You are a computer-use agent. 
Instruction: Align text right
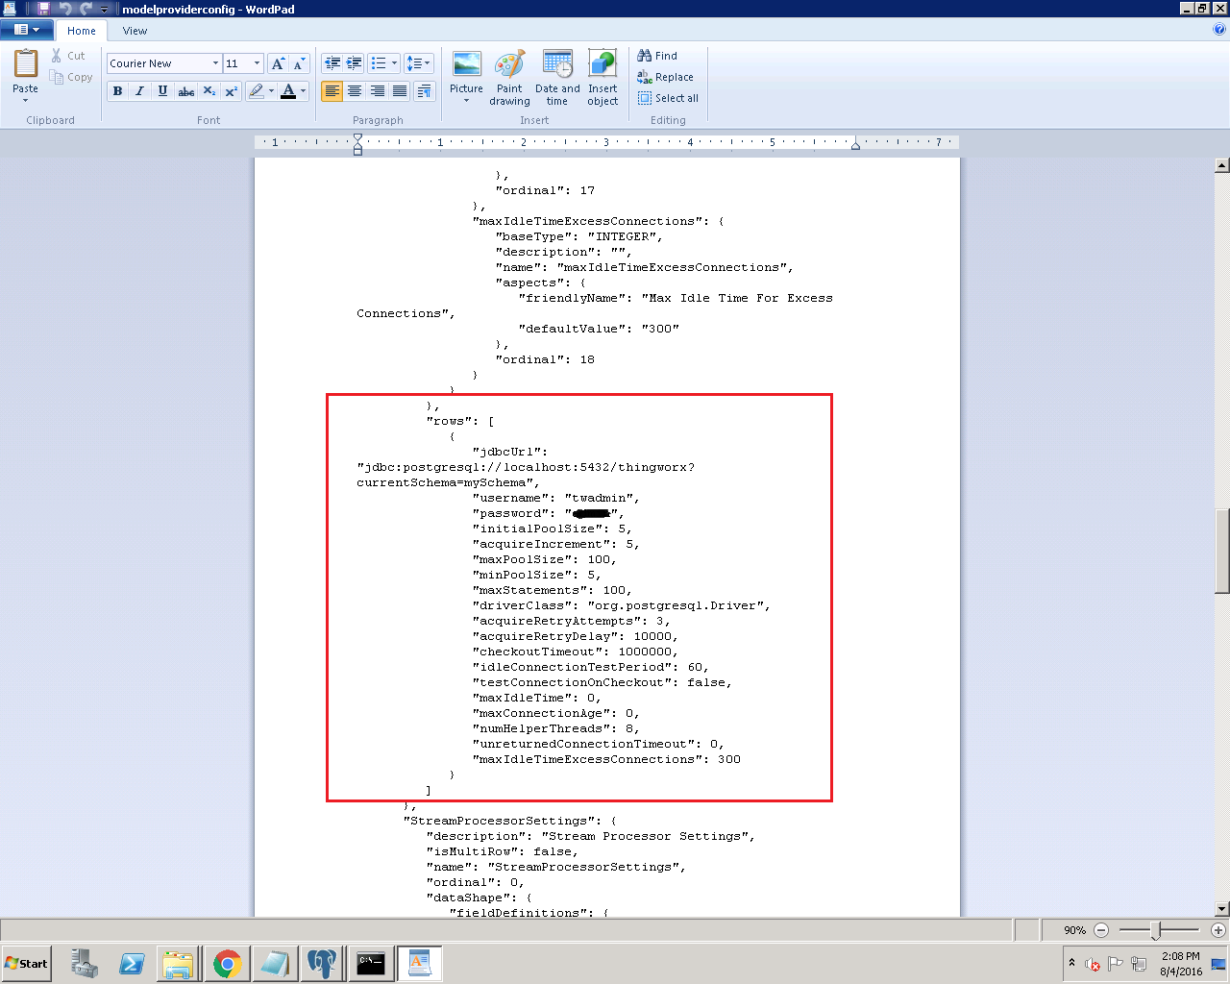(x=378, y=91)
